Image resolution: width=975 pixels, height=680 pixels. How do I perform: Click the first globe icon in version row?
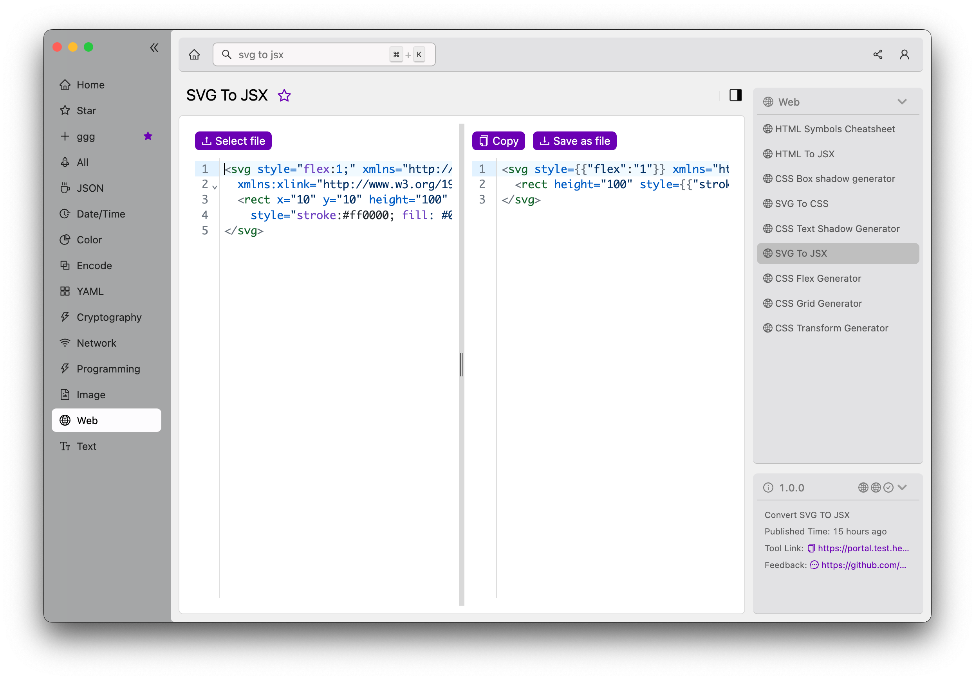point(863,488)
